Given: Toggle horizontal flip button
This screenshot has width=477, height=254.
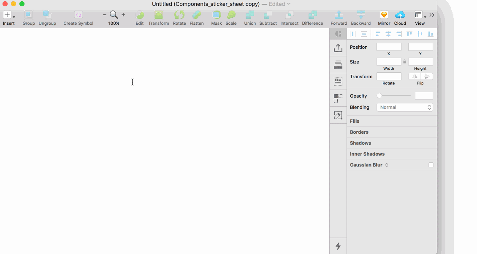Looking at the screenshot, I should tap(415, 77).
